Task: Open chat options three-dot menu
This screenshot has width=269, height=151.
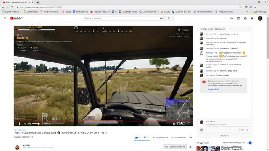Action: pyautogui.click(x=249, y=29)
